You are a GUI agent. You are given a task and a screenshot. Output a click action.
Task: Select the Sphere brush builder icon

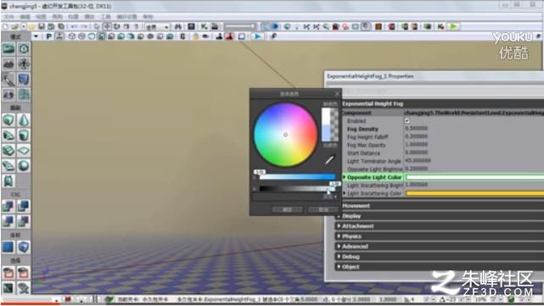tap(24, 165)
